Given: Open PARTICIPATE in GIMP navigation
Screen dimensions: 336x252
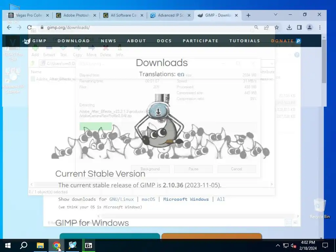Looking at the screenshot, I should pyautogui.click(x=200, y=41).
